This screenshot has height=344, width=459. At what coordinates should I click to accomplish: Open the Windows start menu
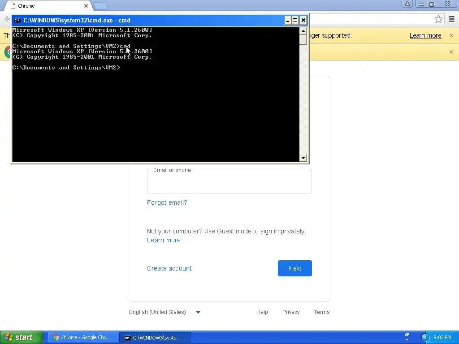click(21, 337)
